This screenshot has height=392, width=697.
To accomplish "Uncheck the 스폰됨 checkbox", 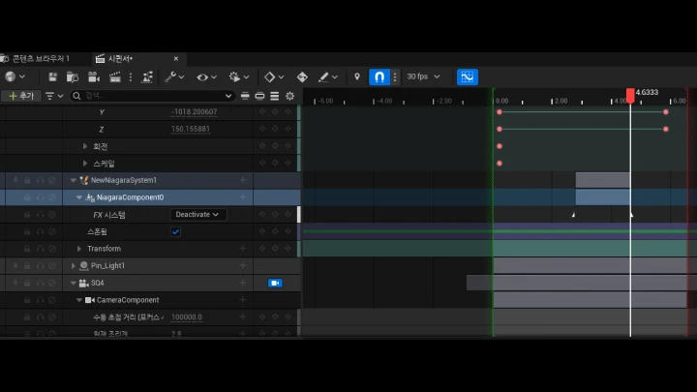I will tap(175, 231).
